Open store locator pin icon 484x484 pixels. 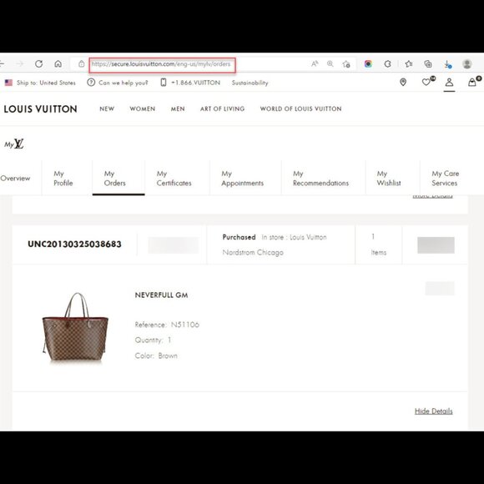coord(403,82)
